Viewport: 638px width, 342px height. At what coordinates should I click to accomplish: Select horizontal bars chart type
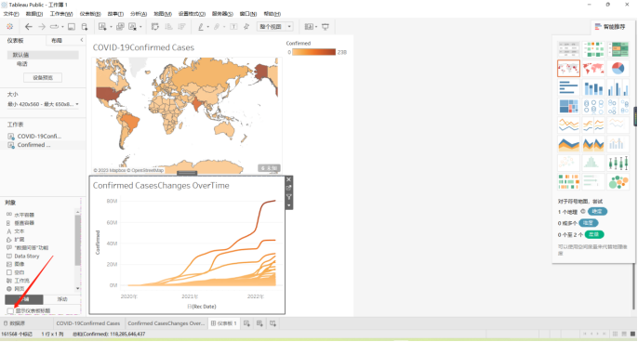[x=568, y=87]
